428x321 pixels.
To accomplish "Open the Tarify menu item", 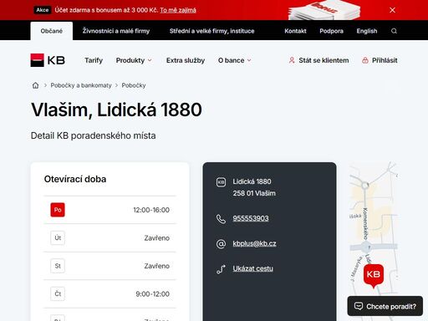I will click(x=94, y=60).
